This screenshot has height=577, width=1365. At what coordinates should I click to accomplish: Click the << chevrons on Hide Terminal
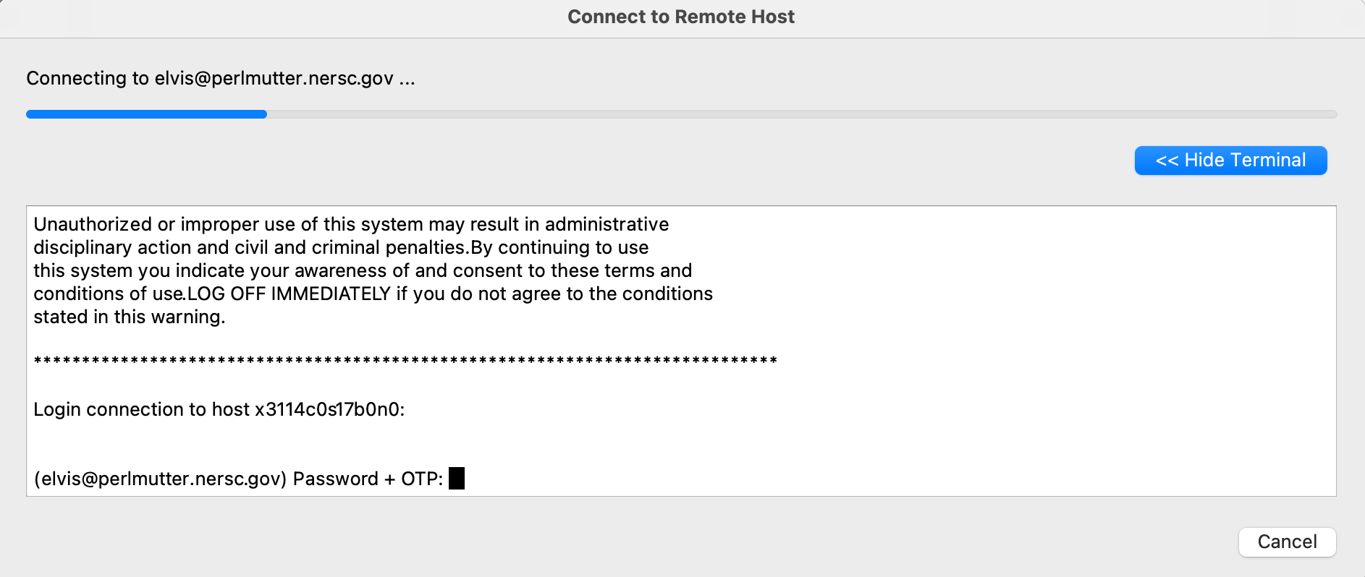[1168, 160]
